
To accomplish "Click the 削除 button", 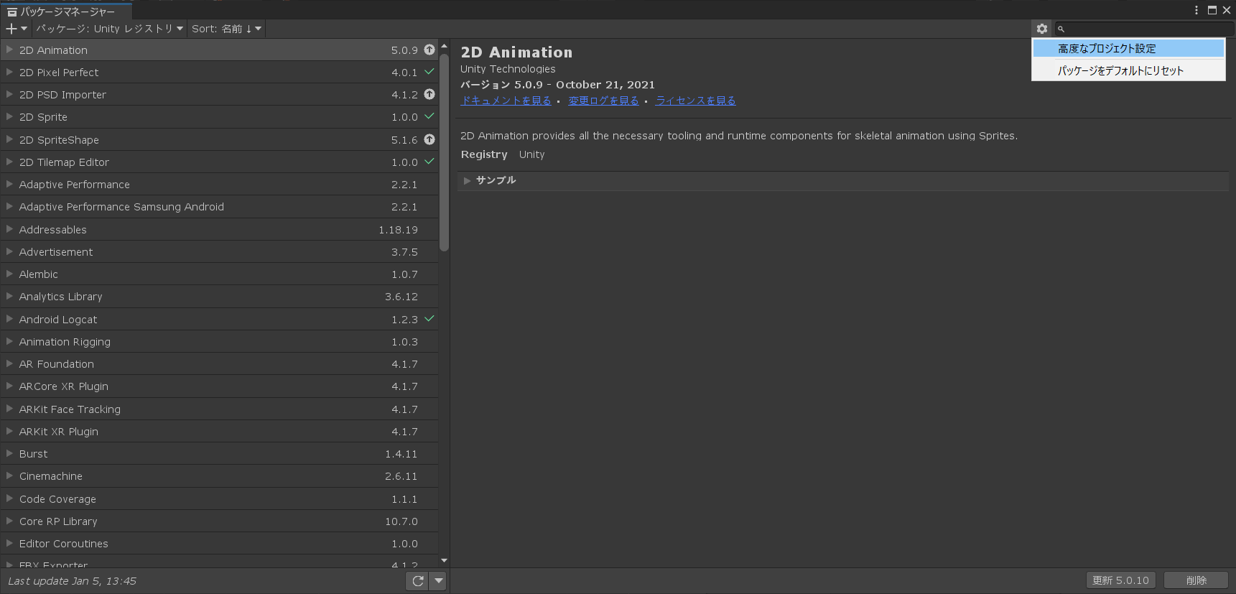I will point(1196,580).
